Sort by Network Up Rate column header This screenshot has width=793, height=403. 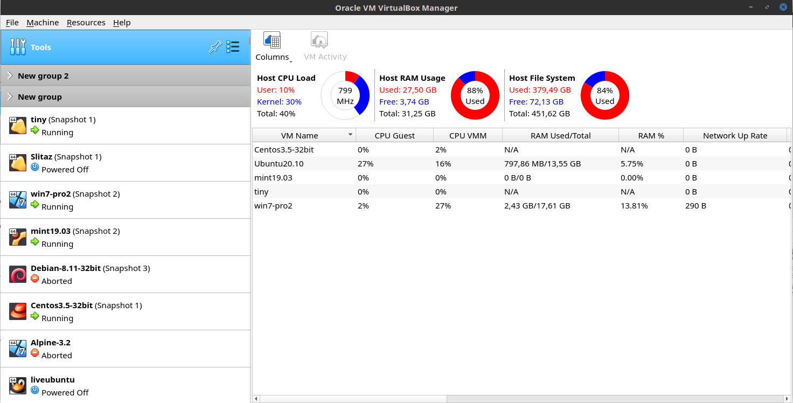click(x=735, y=135)
